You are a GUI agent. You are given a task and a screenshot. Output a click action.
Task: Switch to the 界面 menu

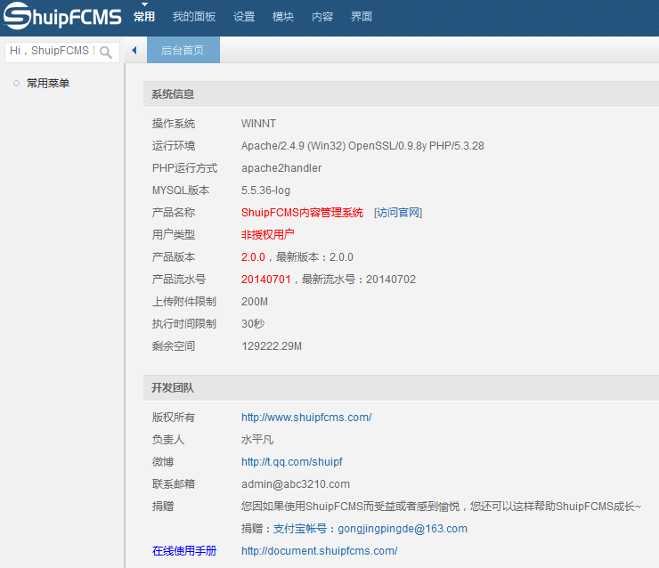[362, 17]
